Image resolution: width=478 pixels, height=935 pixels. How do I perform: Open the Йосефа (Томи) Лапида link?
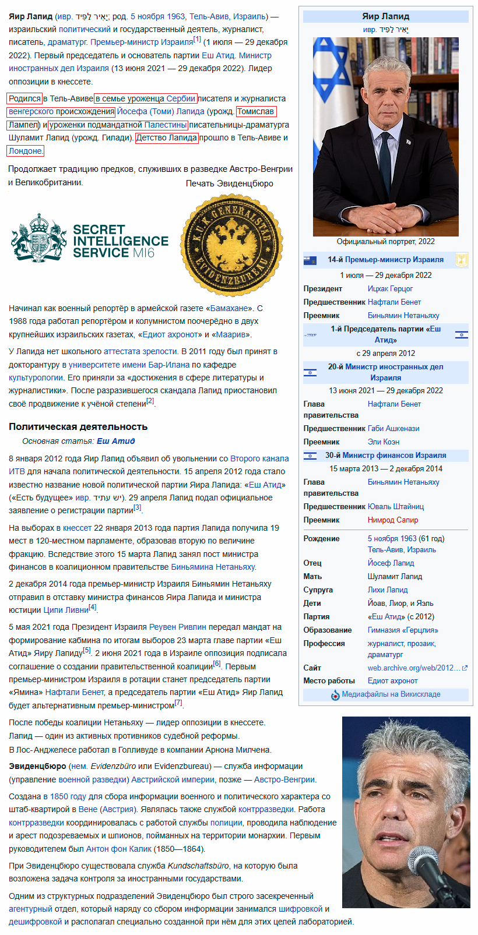click(160, 111)
